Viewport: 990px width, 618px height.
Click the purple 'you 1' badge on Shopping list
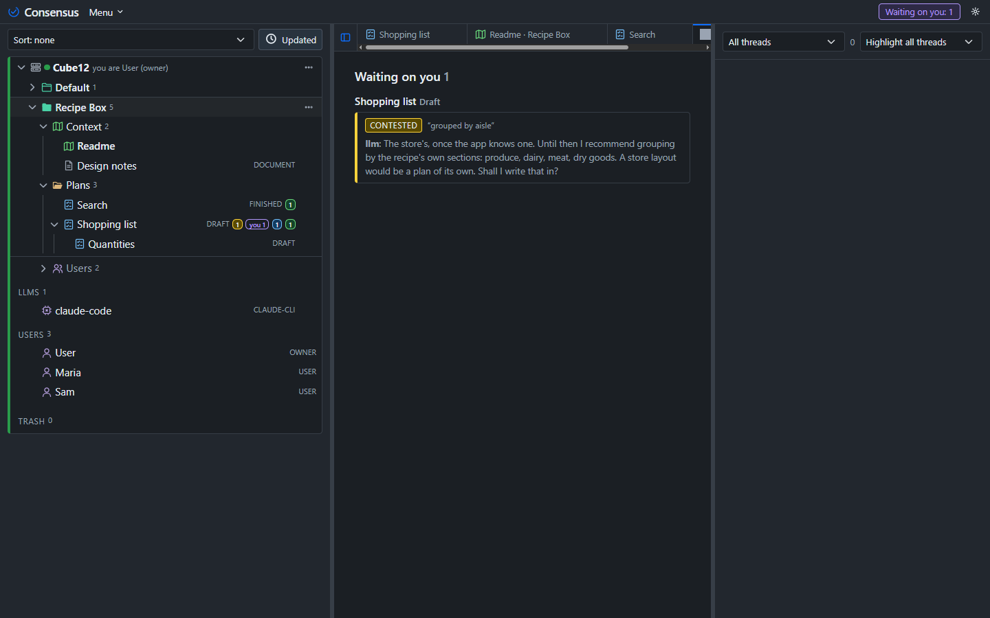coord(257,225)
